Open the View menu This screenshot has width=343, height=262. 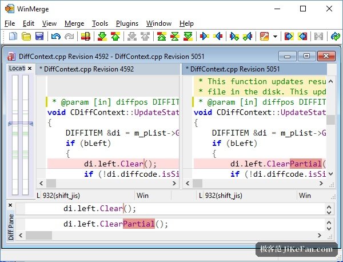point(49,23)
